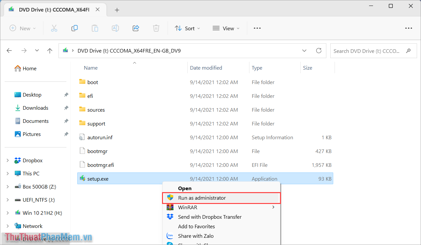Image resolution: width=421 pixels, height=245 pixels.
Task: Unpin the Pictures folder from Quick access
Action: [x=66, y=134]
